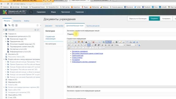Switch to the Настройки tab
Viewport: 176px width, 99px height.
(59, 26)
